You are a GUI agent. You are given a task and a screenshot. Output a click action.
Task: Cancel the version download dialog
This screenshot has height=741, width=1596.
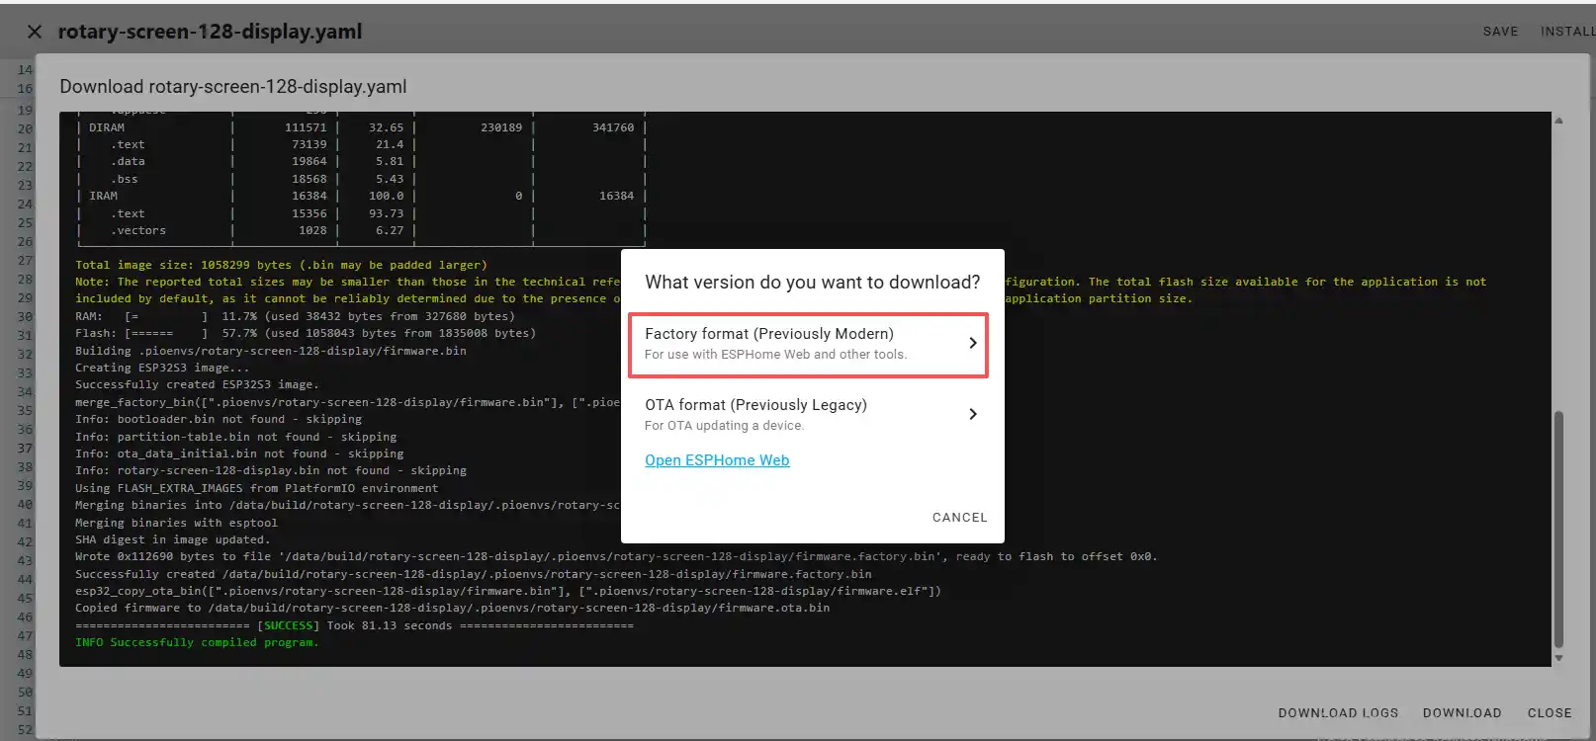point(959,517)
